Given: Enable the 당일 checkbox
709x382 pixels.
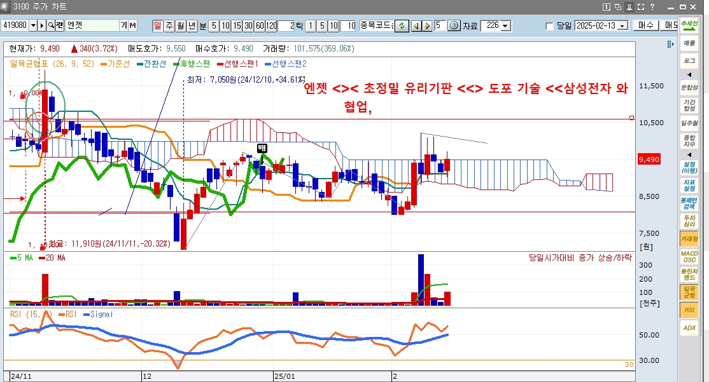Looking at the screenshot, I should click(x=549, y=26).
